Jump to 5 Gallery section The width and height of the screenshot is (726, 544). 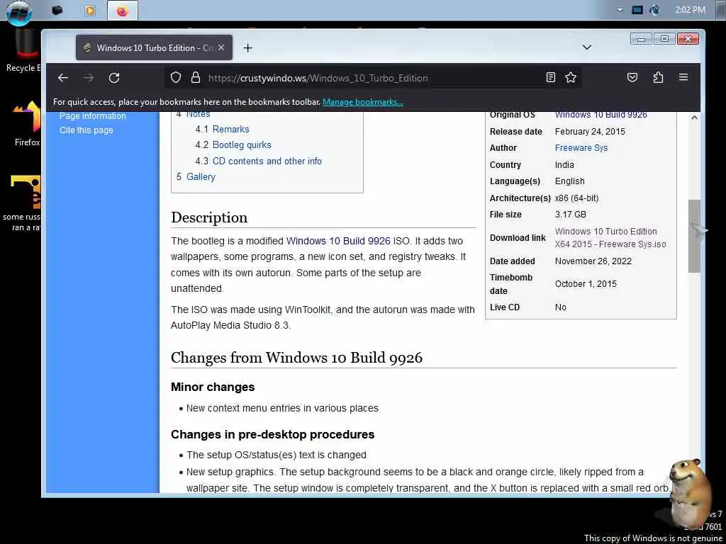(196, 176)
